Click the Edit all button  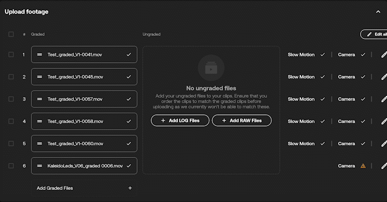tap(374, 34)
